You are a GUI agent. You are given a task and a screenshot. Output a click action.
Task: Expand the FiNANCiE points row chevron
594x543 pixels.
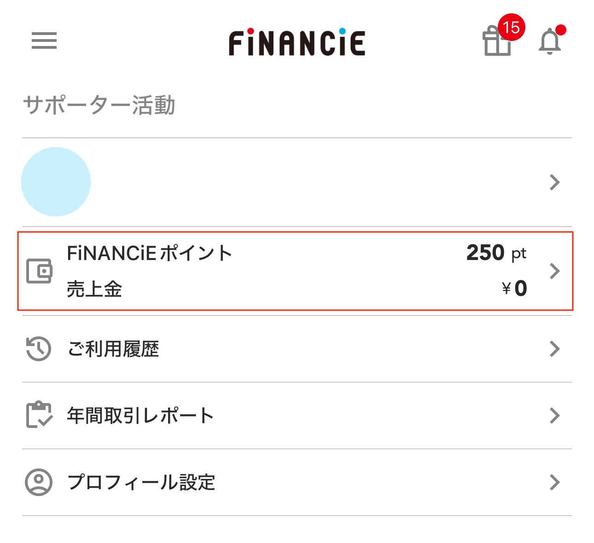(555, 271)
